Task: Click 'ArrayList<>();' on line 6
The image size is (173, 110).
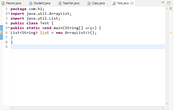Action: click(81, 33)
